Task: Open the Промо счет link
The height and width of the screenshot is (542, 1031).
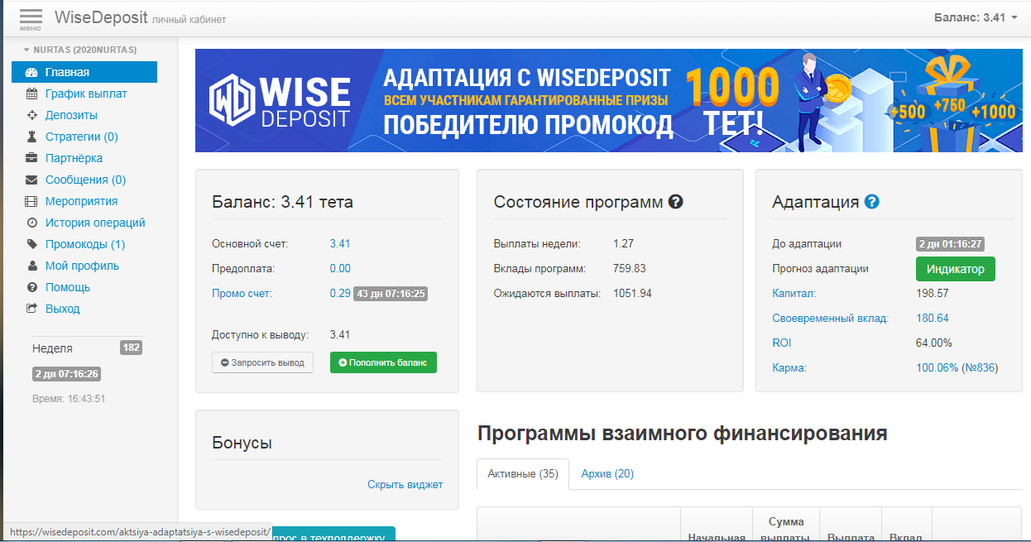Action: coord(242,293)
